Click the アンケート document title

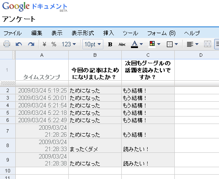[19, 19]
